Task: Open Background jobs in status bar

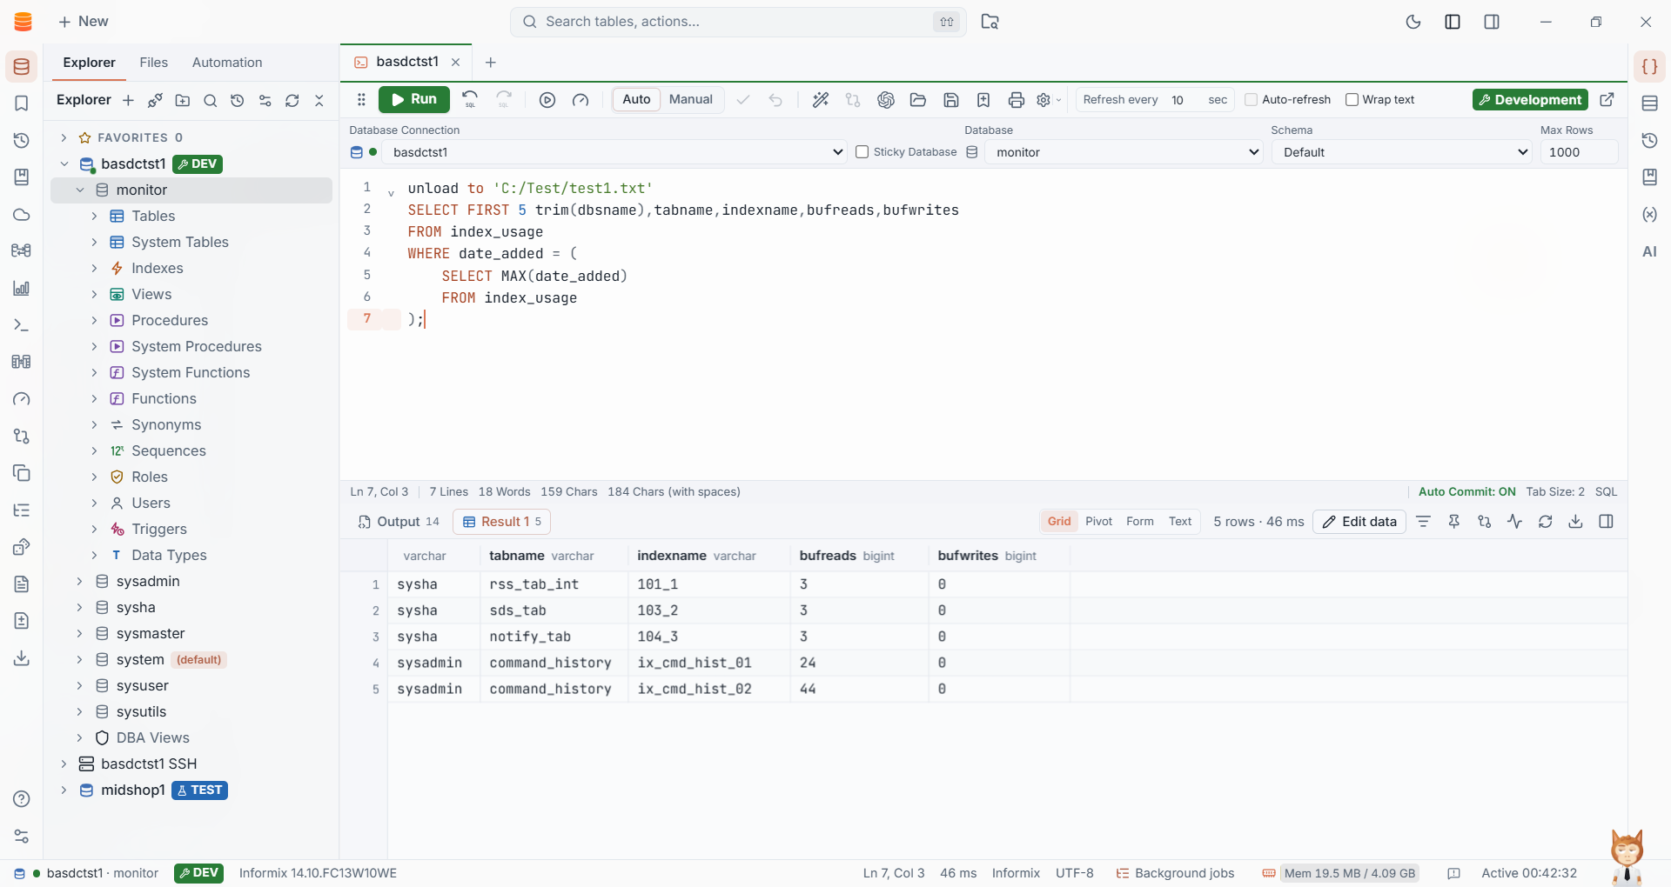Action: click(1175, 873)
